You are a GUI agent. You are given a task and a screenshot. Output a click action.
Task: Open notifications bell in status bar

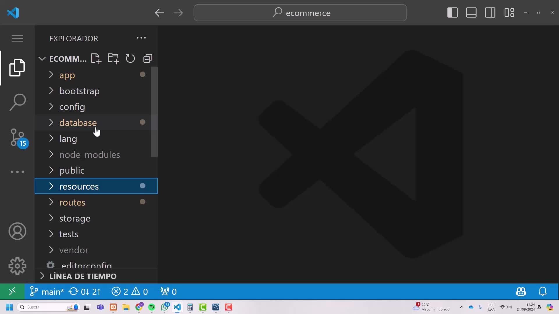[542, 291]
